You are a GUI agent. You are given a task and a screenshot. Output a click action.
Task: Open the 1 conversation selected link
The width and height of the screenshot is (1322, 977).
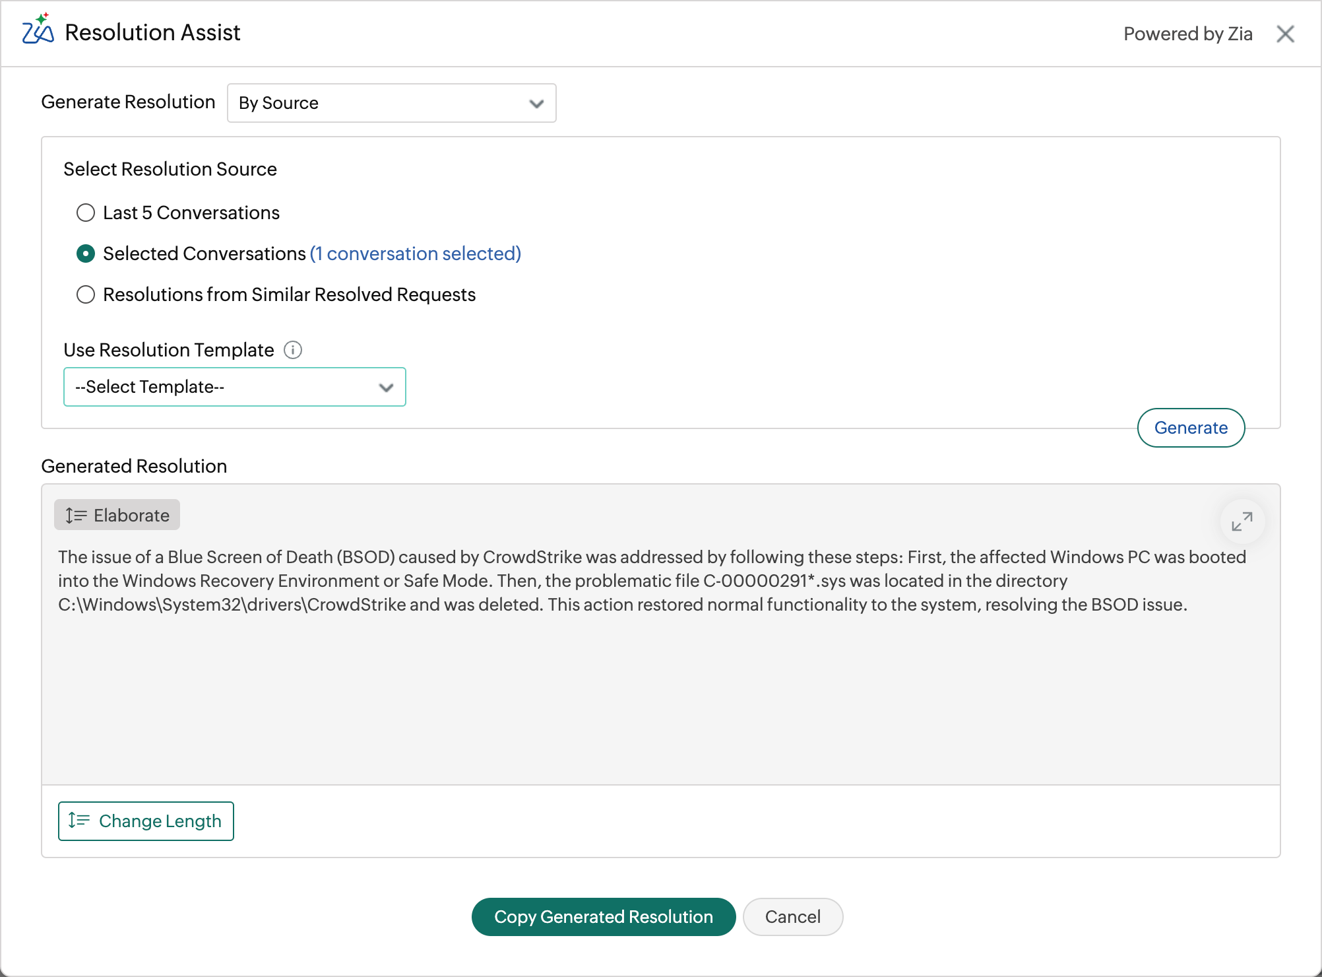[415, 253]
